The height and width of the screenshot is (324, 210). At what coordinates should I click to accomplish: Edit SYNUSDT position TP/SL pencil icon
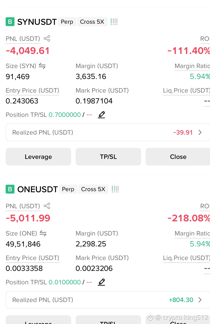101,115
